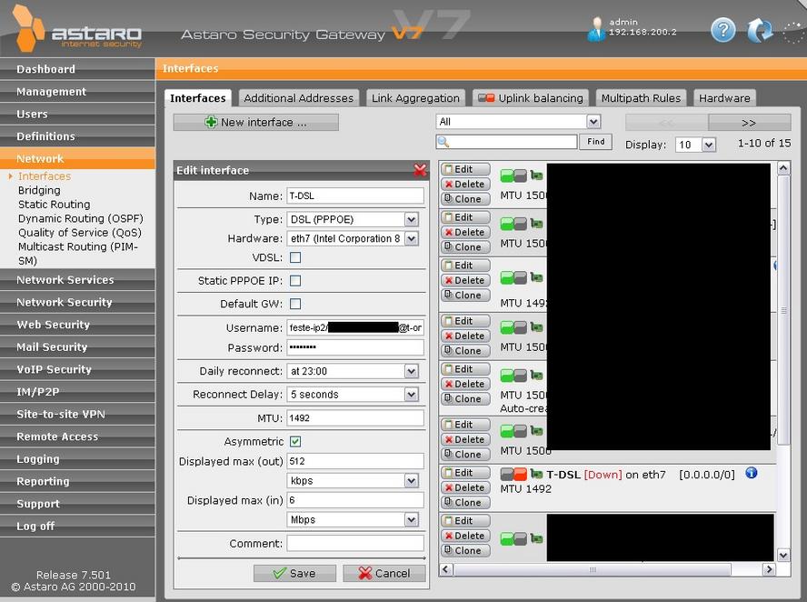This screenshot has height=602, width=807.
Task: Click the Astaro logo
Action: tap(77, 29)
